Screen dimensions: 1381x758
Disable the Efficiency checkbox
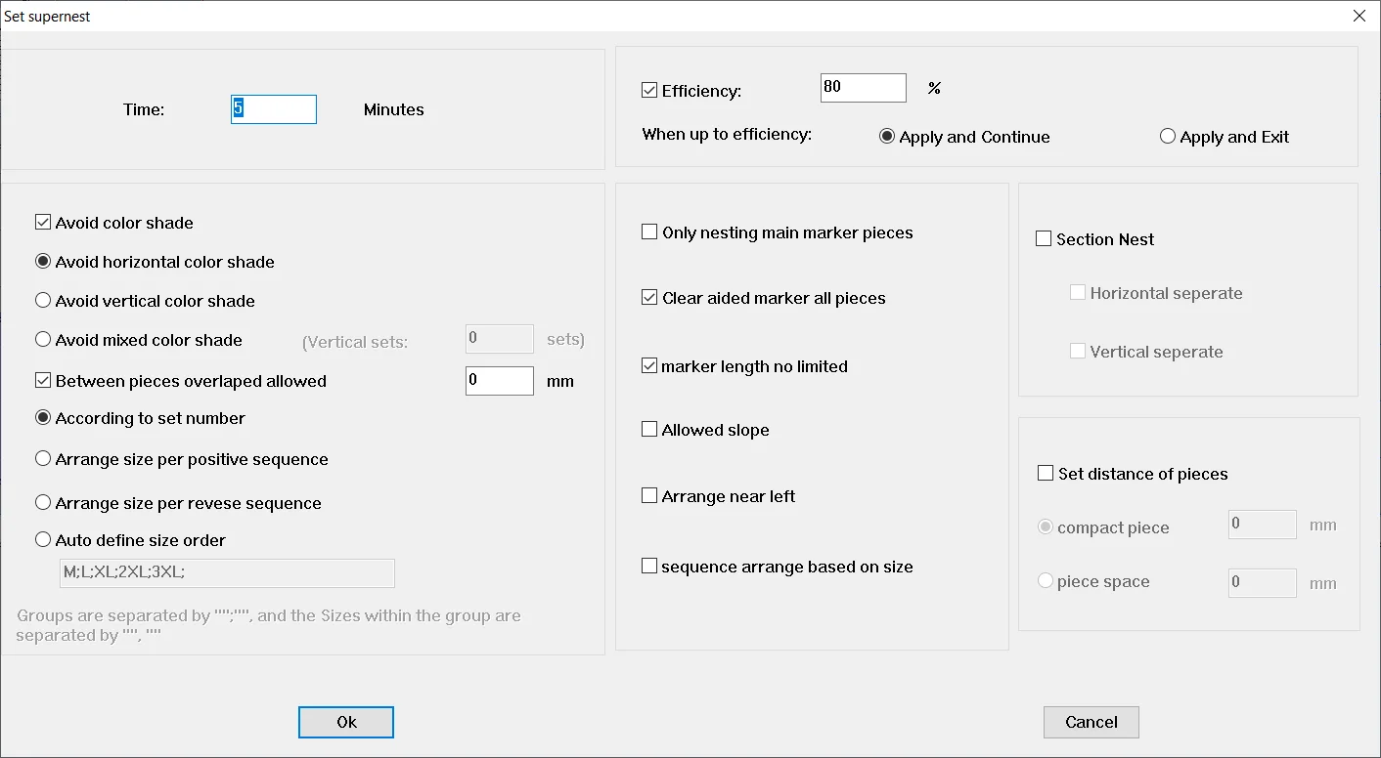tap(648, 89)
